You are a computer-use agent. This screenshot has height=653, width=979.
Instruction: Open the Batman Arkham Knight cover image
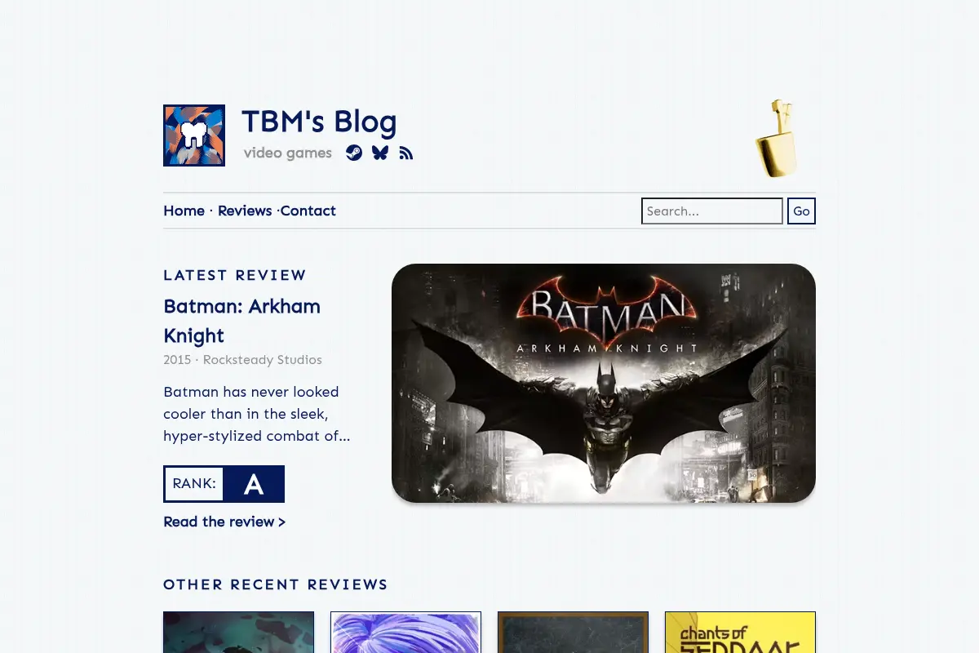pos(604,383)
